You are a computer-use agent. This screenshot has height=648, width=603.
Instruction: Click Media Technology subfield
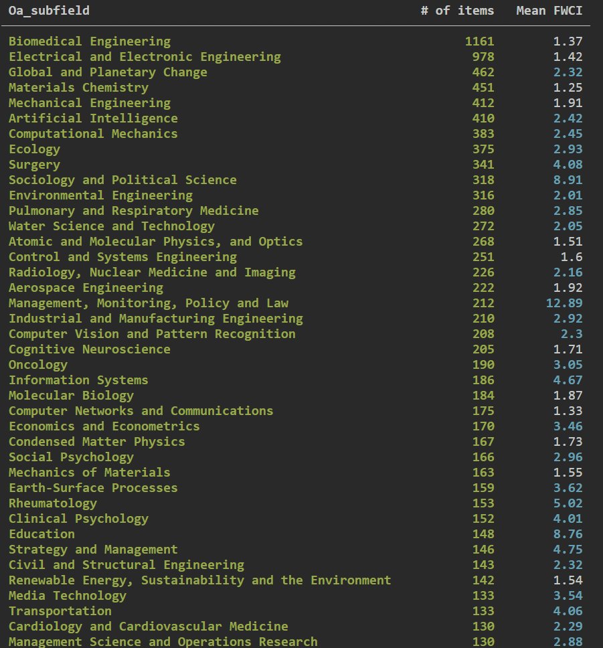(x=68, y=596)
